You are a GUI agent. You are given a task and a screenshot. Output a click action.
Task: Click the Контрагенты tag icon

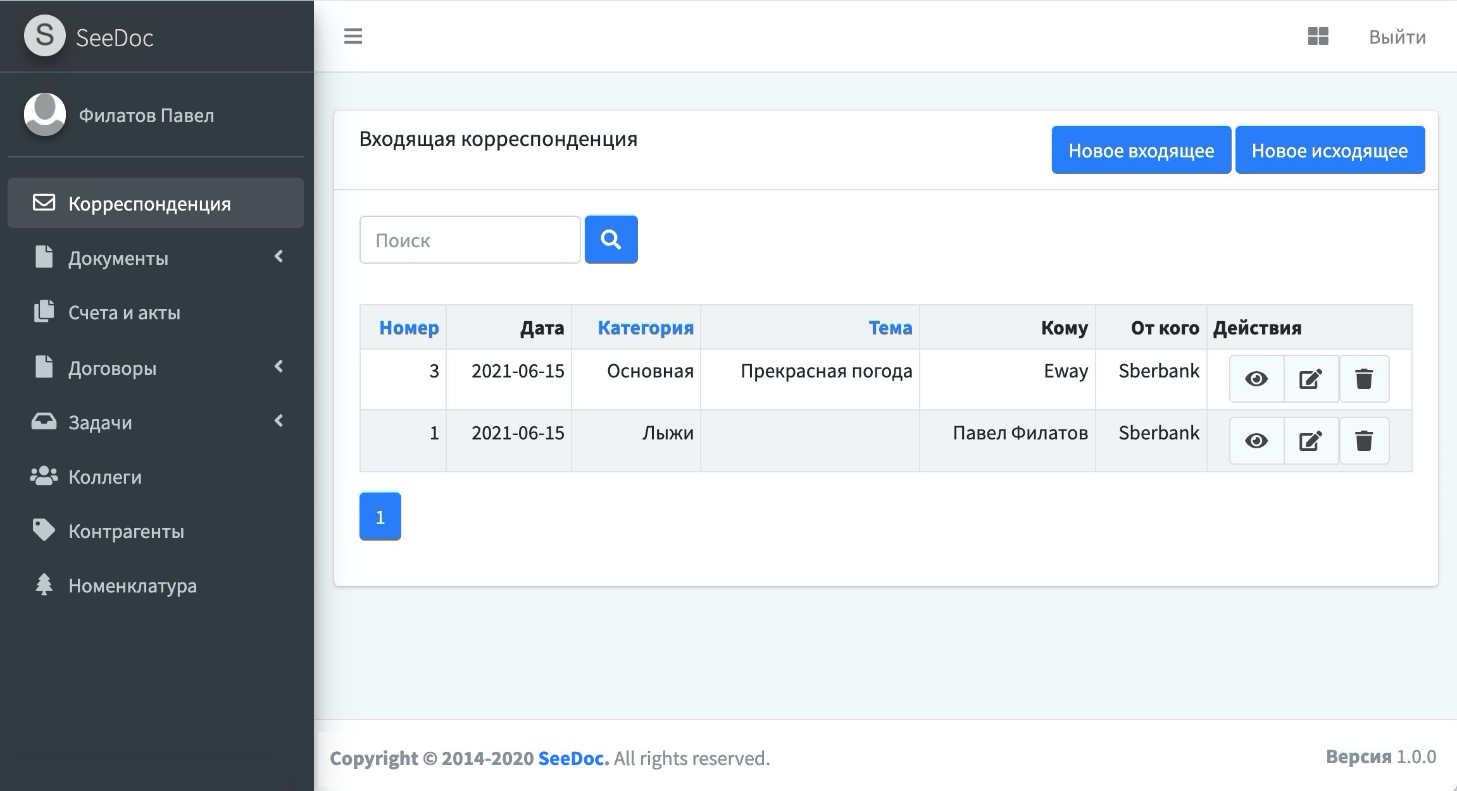click(44, 530)
